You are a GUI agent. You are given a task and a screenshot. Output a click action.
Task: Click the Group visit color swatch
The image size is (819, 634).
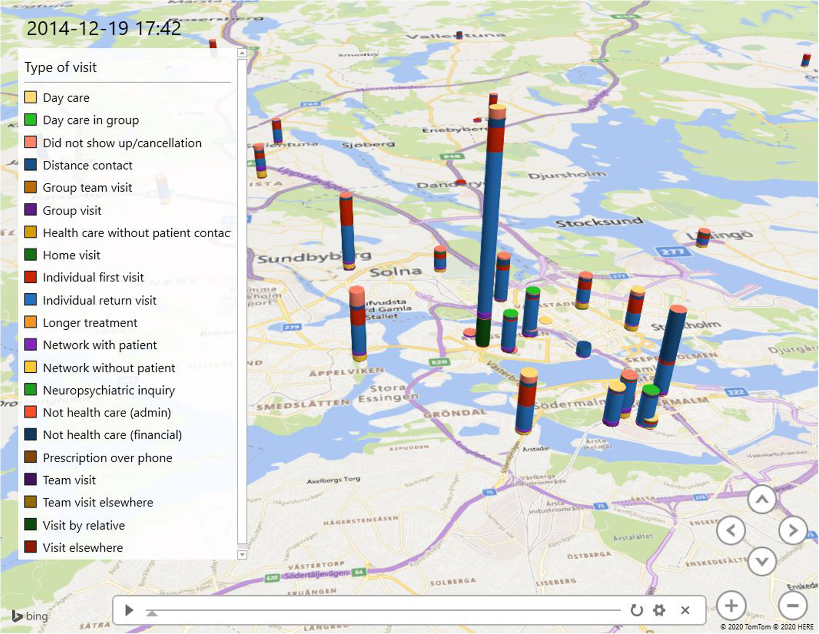click(x=30, y=210)
